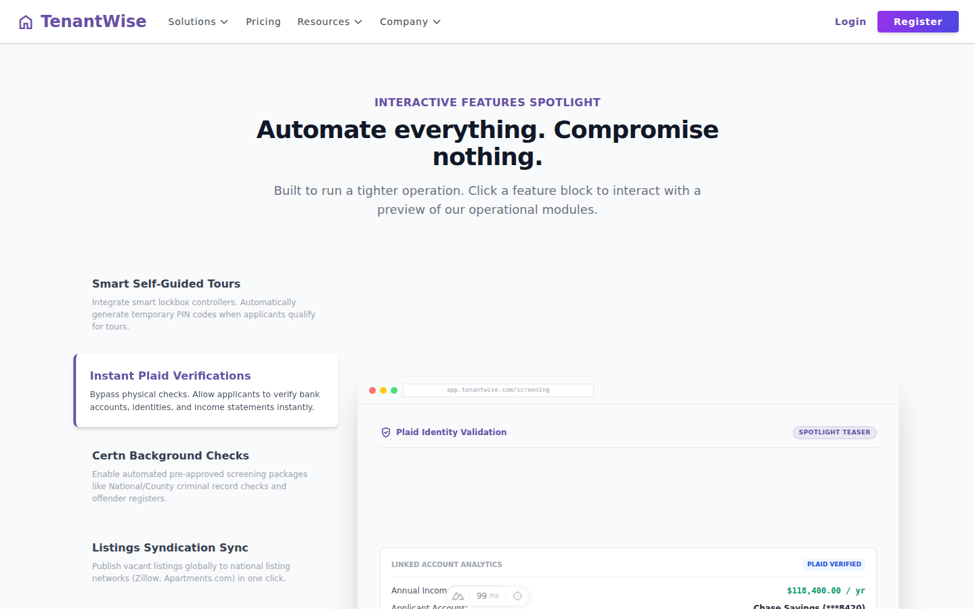Image resolution: width=975 pixels, height=609 pixels.
Task: Open the Login link
Action: point(850,22)
